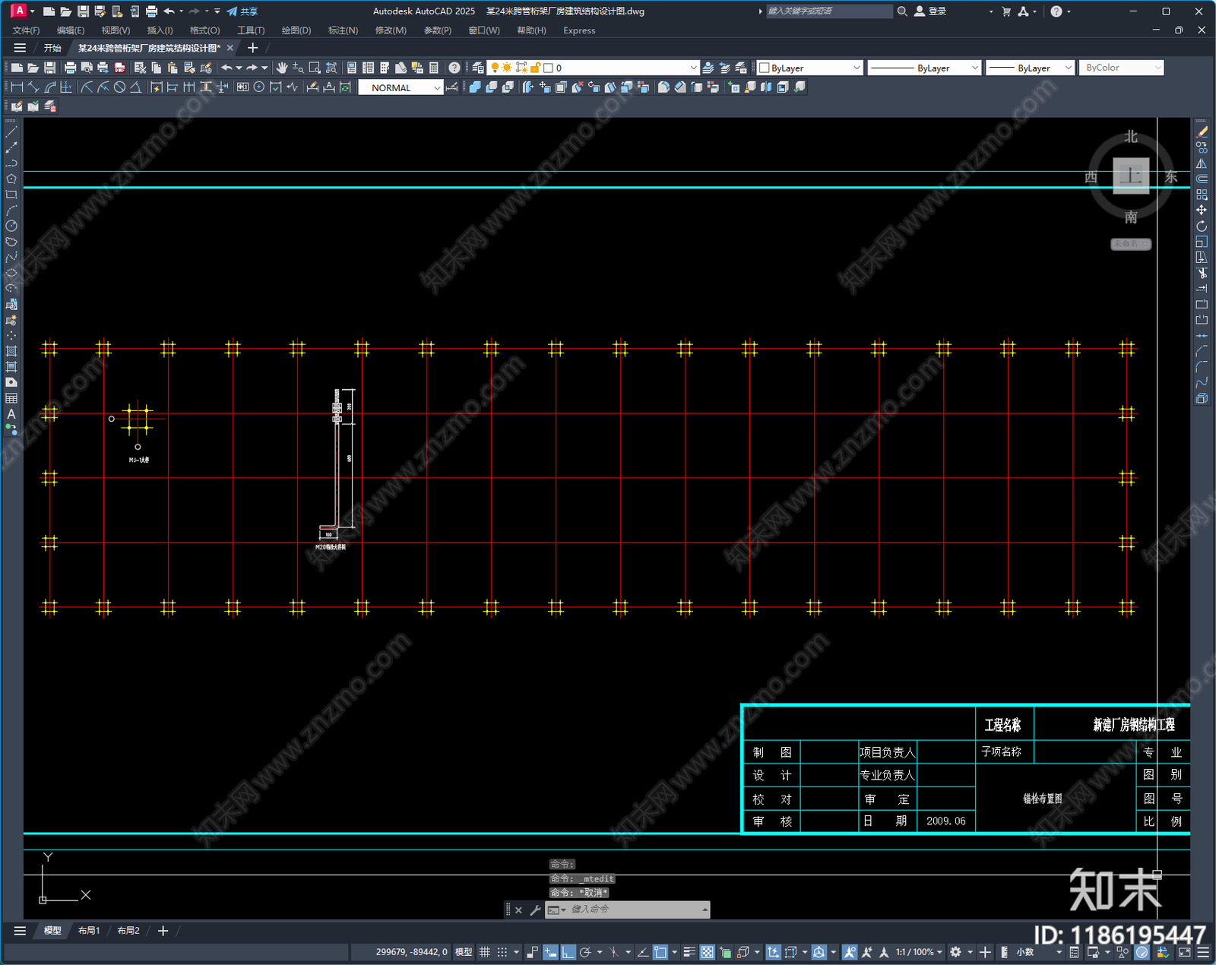Viewport: 1216px width, 965px height.
Task: Click the 登录 sign-in button
Action: point(930,11)
